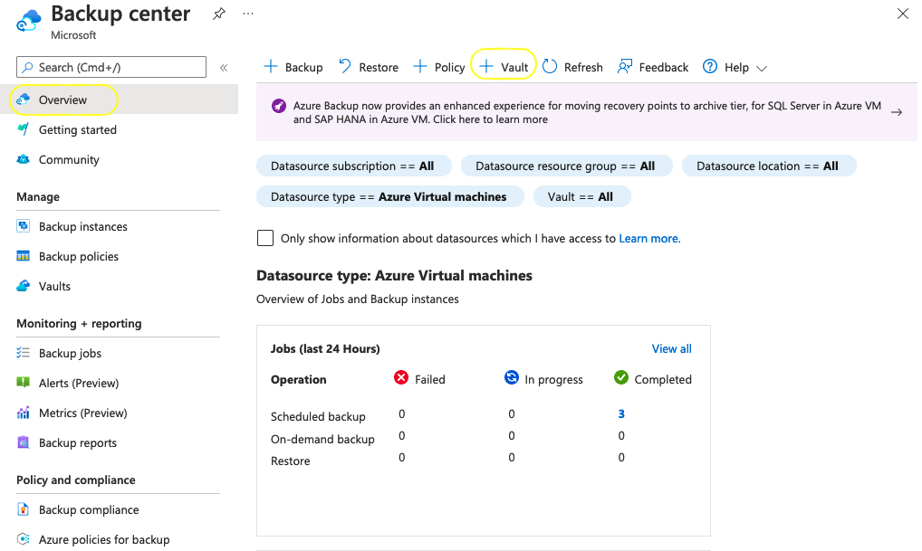Screen dimensions: 922x551
Task: Open the Vault == All filter
Action: [581, 197]
